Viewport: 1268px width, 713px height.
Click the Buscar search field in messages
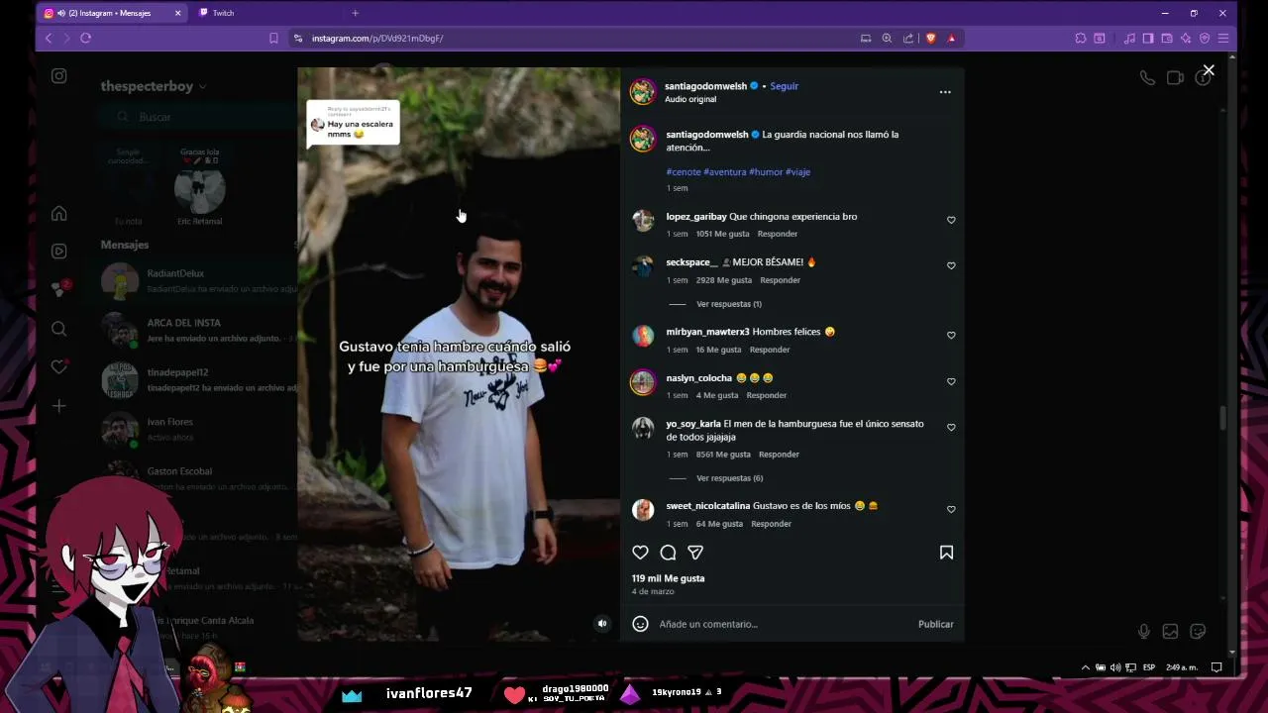pos(198,117)
